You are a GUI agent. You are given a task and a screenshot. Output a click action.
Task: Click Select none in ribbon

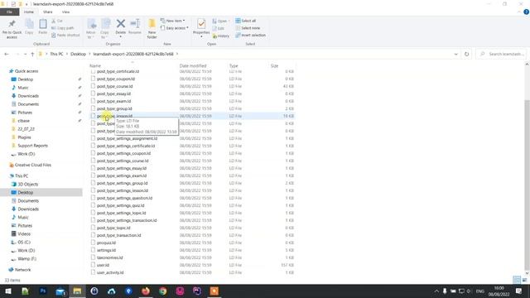248,28
